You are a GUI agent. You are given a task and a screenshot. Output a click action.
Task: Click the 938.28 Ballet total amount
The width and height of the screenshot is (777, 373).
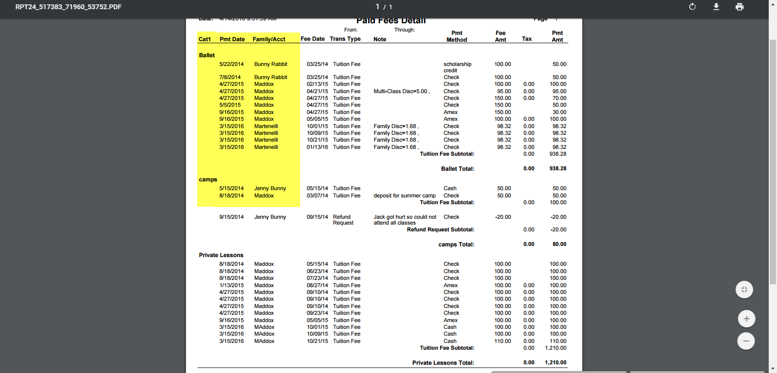click(558, 169)
